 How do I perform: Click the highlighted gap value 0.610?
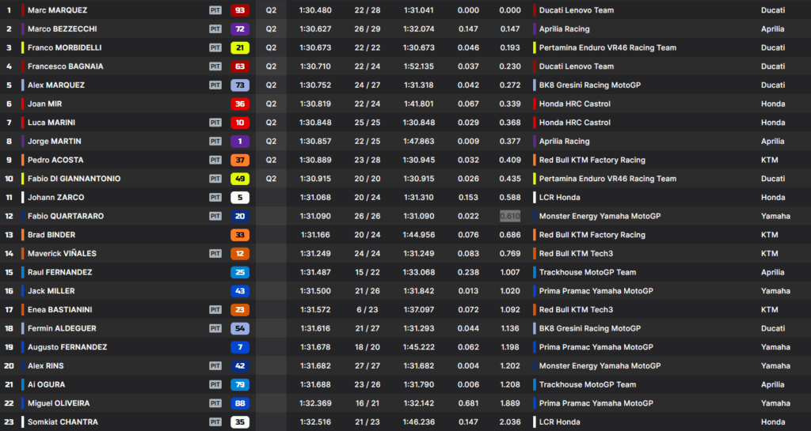pos(510,216)
